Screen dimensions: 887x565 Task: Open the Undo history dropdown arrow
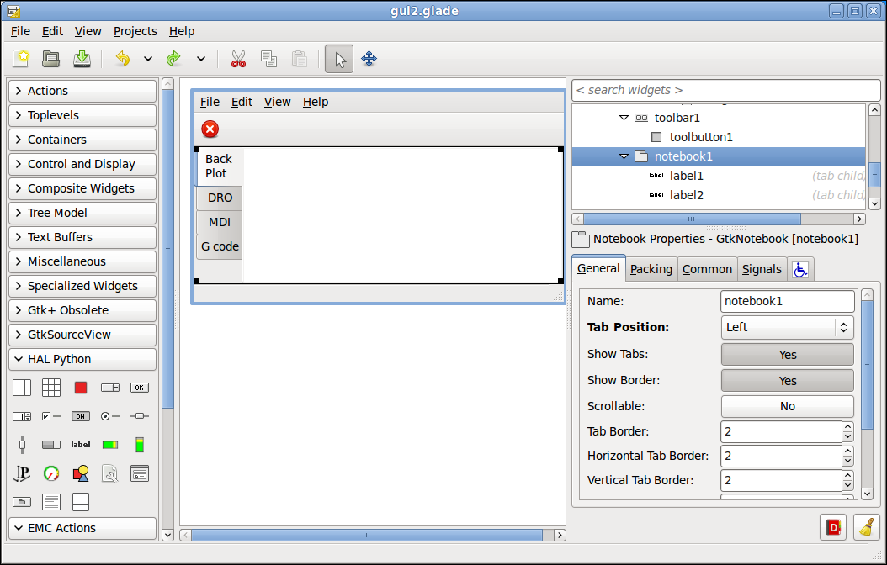click(x=147, y=58)
